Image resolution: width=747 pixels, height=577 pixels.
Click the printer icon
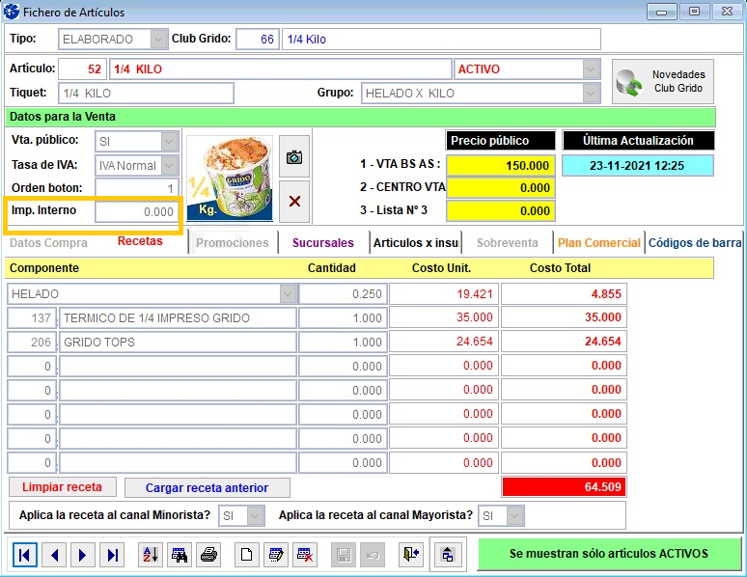click(208, 555)
